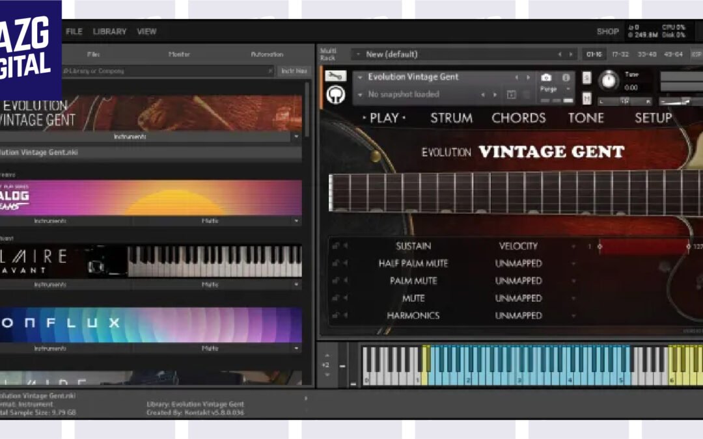
Task: Show Multis under the Analog Dreams library
Action: [210, 221]
